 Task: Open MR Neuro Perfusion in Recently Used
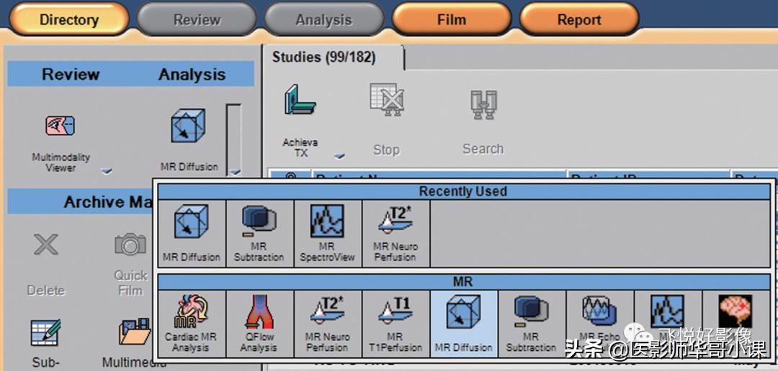click(395, 233)
